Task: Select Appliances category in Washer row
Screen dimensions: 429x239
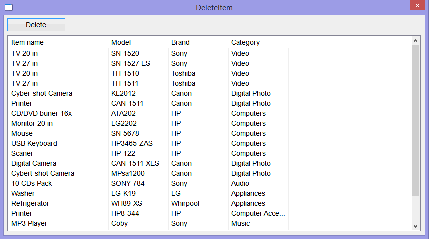Action: (248, 193)
